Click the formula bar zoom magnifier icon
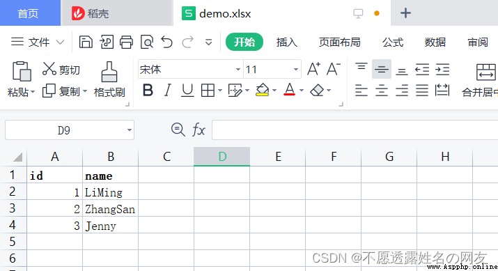The height and width of the screenshot is (271, 498). tap(178, 130)
